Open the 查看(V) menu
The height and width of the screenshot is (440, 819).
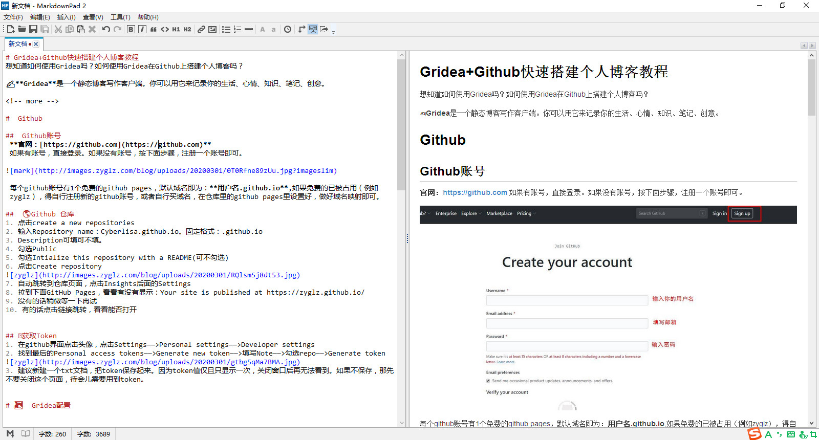click(x=93, y=17)
